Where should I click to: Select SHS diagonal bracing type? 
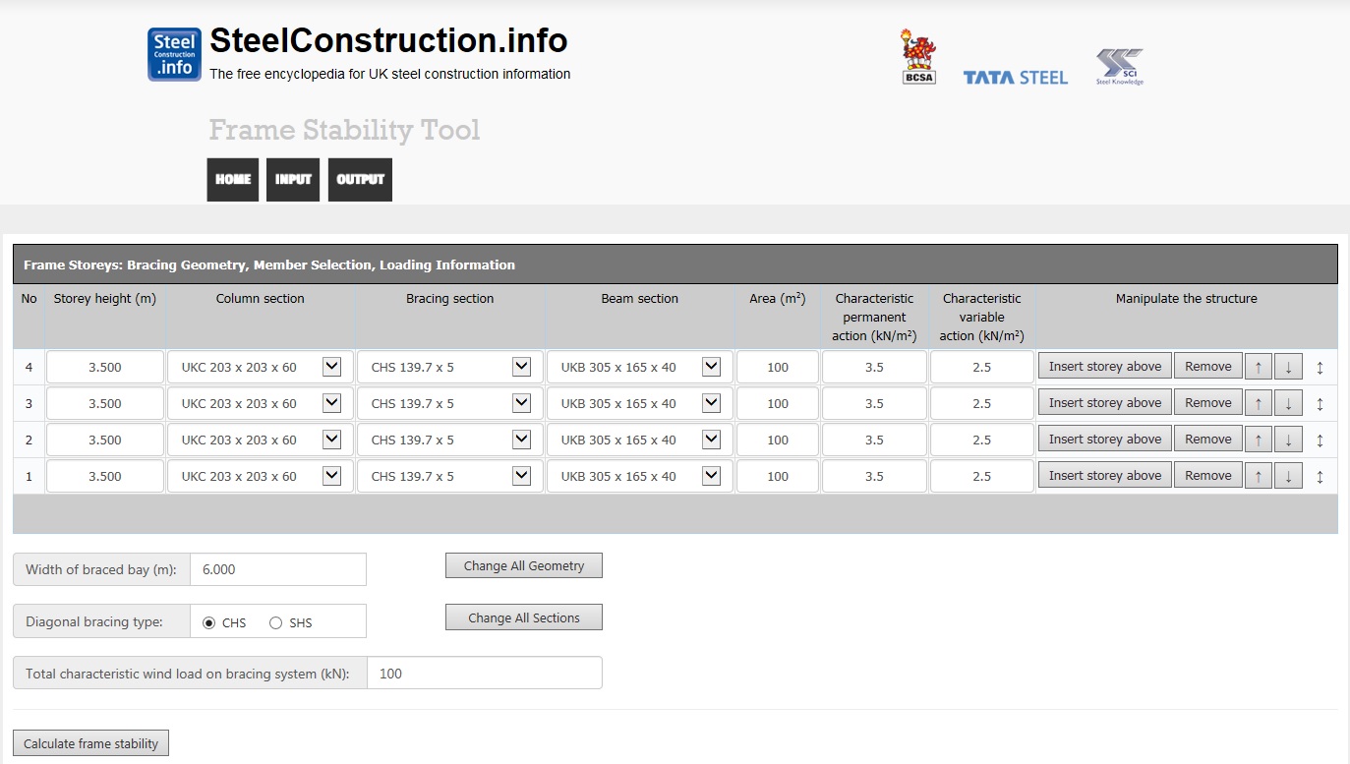pos(275,622)
